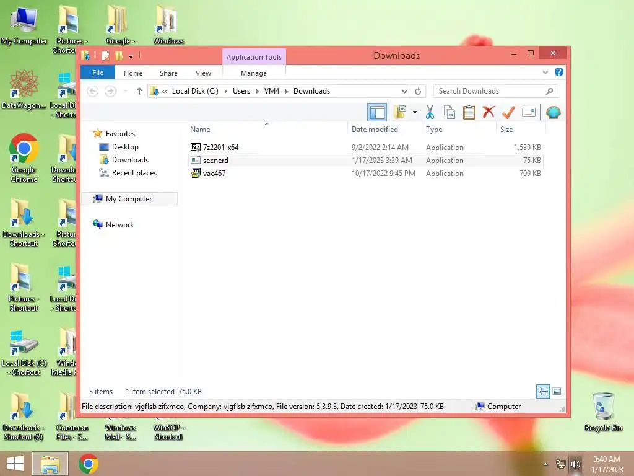The height and width of the screenshot is (476, 634).
Task: Go up one folder level
Action: point(139,91)
